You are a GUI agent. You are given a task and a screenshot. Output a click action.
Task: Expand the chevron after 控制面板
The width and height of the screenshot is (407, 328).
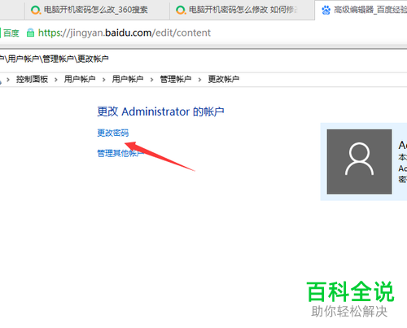56,80
